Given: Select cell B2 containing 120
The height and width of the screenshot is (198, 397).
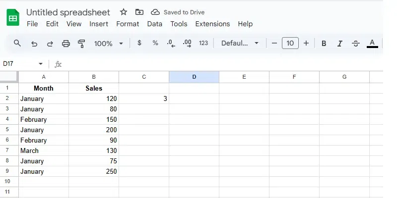Looking at the screenshot, I should pos(94,99).
